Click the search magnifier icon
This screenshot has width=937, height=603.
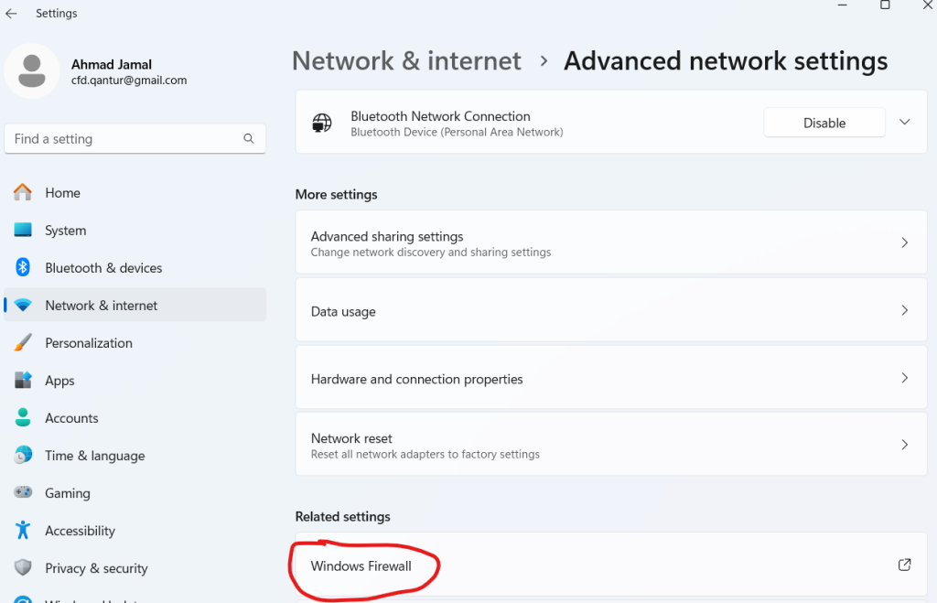tap(249, 139)
